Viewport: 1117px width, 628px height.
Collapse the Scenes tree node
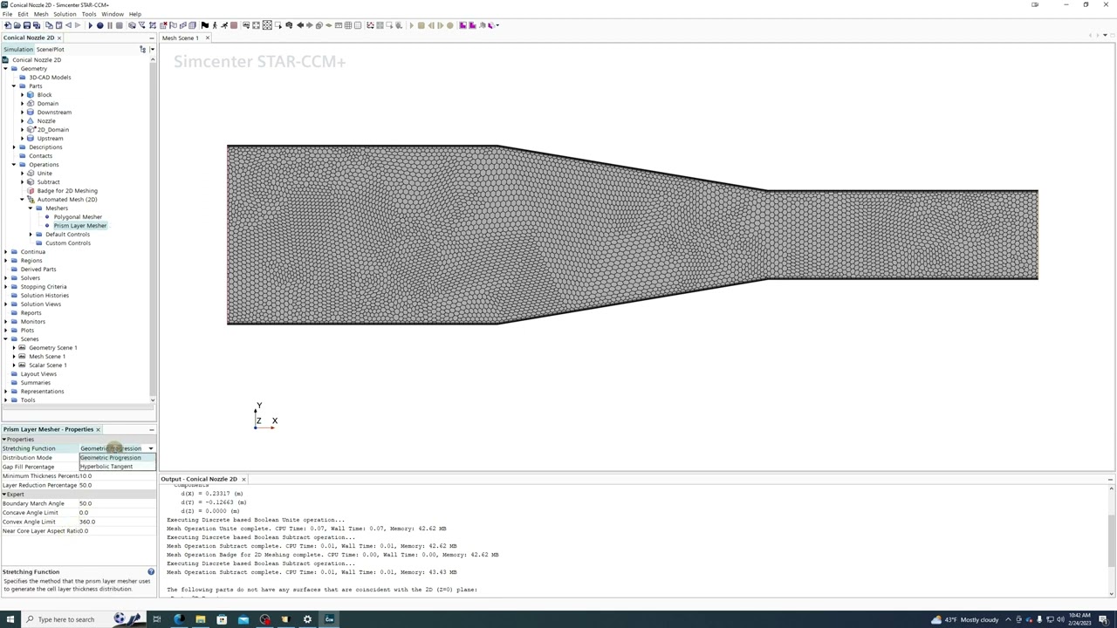pos(5,338)
